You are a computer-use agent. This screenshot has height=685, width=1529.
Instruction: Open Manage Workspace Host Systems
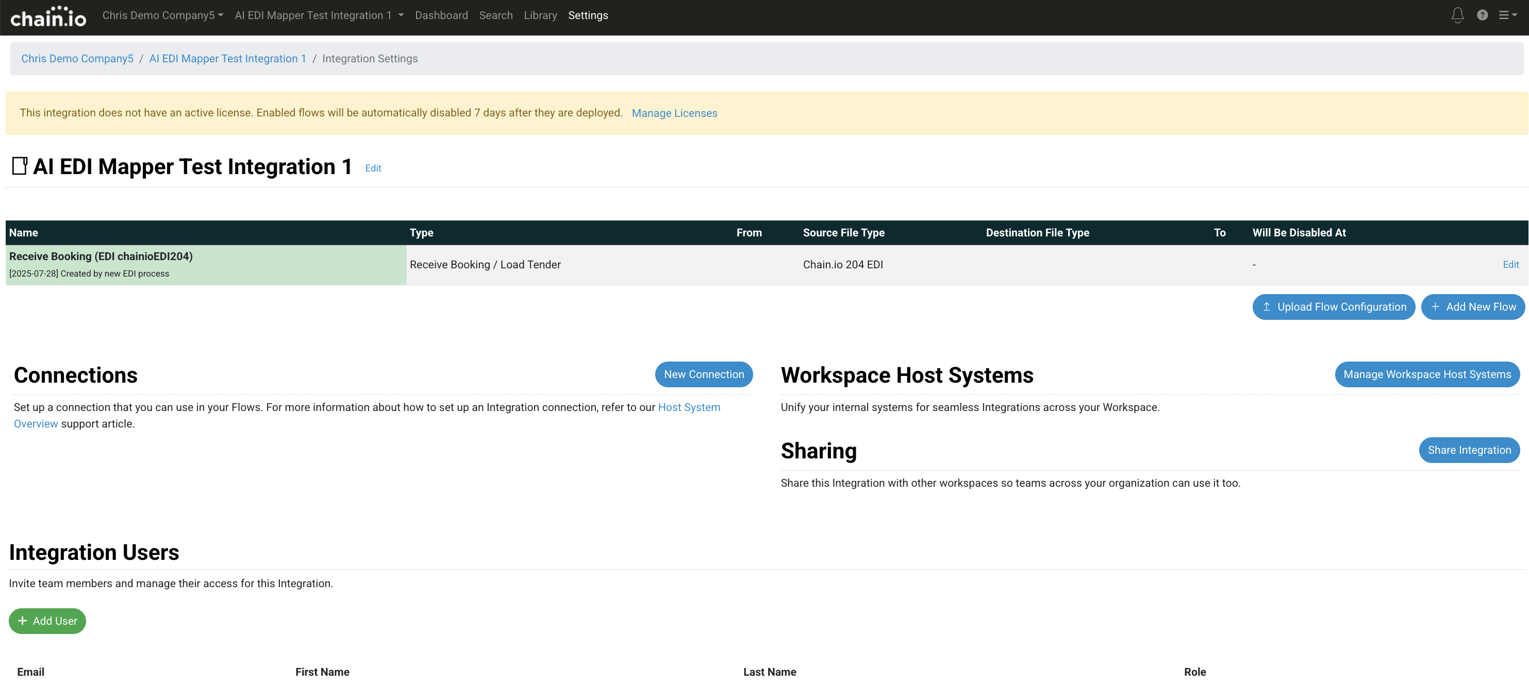pyautogui.click(x=1426, y=374)
